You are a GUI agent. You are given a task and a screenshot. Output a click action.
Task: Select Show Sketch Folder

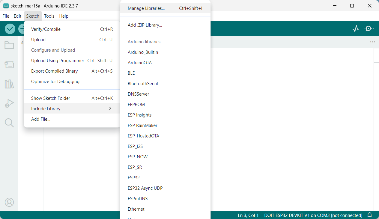point(72,98)
